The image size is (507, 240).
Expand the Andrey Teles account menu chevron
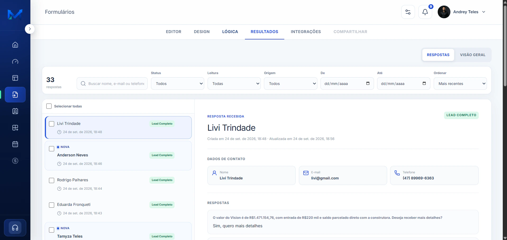484,12
